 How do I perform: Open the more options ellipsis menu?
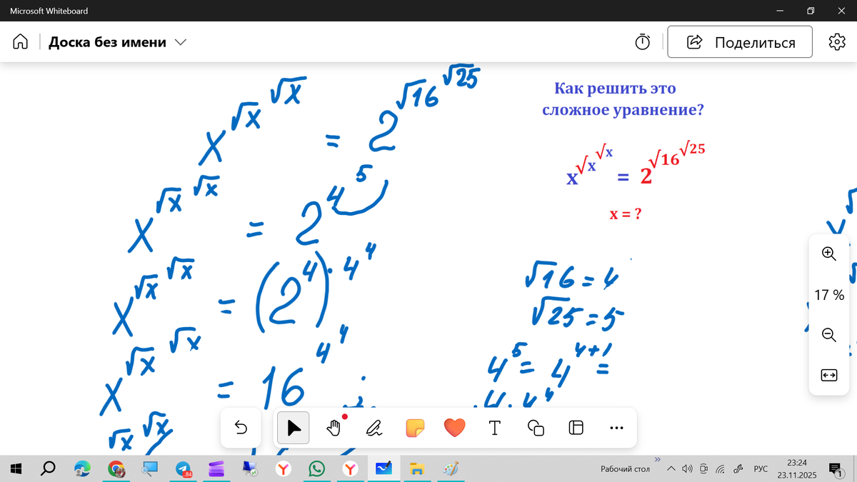617,428
